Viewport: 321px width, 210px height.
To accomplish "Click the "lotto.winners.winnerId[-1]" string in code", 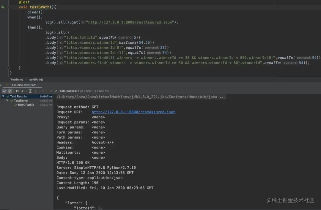I will pos(95,53).
